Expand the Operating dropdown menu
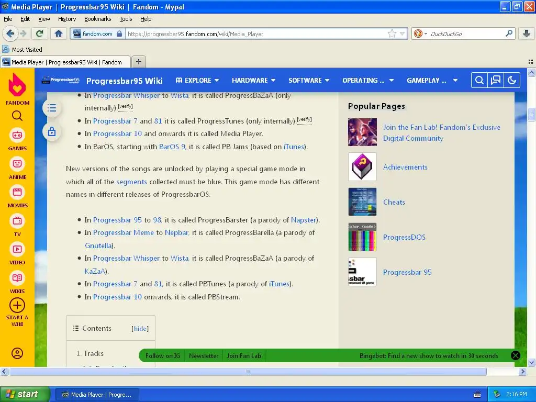 click(368, 80)
